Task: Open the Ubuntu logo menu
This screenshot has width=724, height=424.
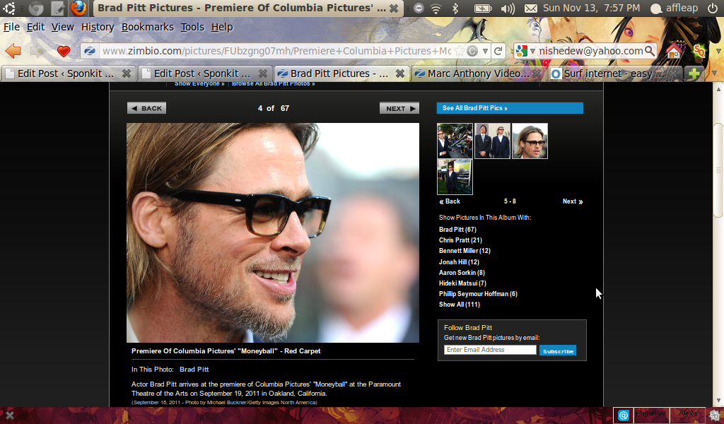Action: tap(8, 8)
